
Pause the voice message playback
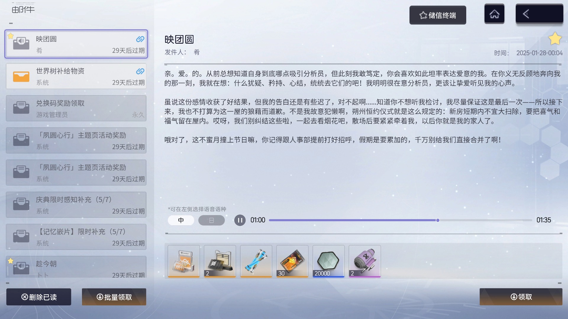tap(240, 220)
